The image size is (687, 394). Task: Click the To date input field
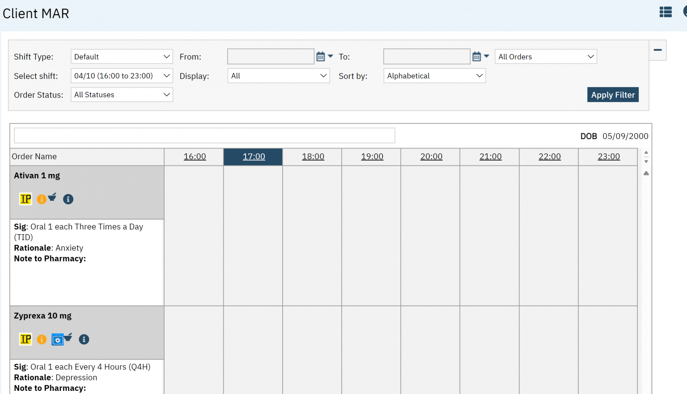pyautogui.click(x=427, y=56)
